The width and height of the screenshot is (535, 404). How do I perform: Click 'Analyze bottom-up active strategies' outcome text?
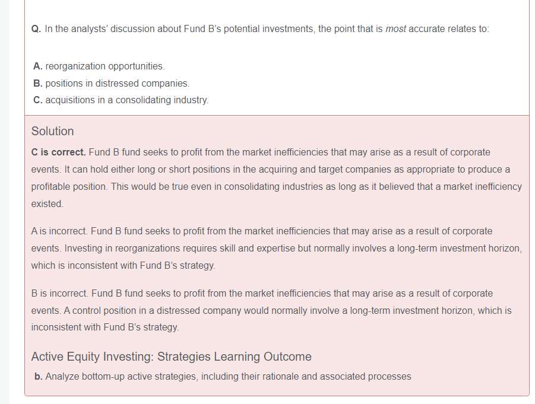[228, 376]
